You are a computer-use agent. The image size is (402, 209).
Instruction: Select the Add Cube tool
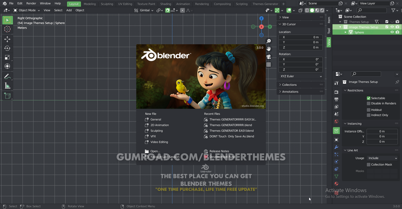[8, 96]
